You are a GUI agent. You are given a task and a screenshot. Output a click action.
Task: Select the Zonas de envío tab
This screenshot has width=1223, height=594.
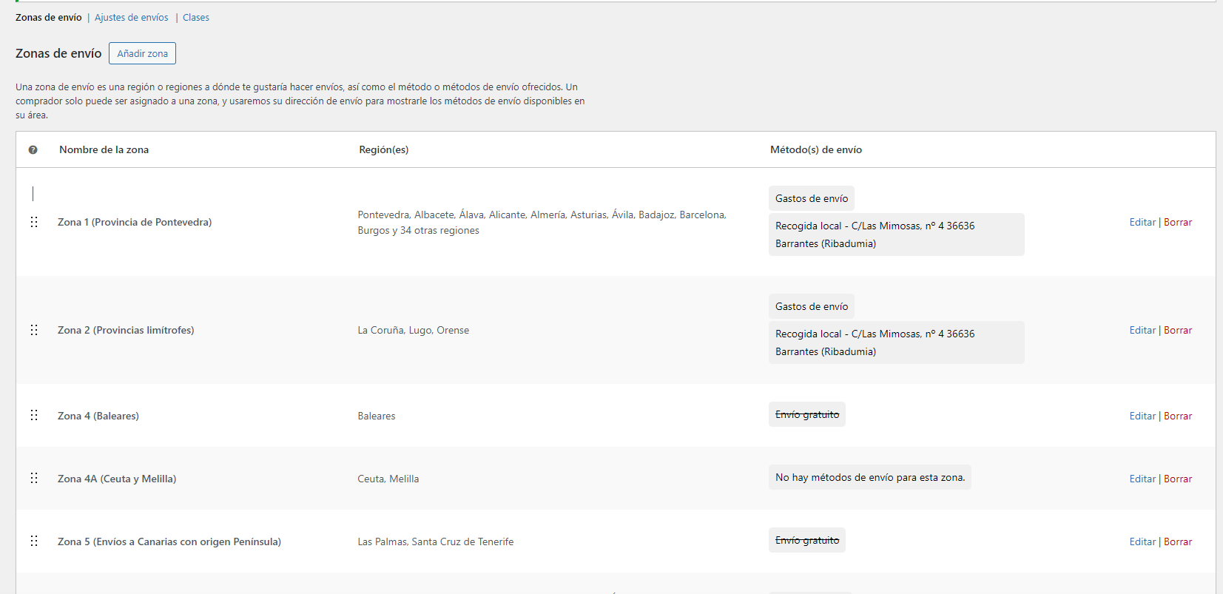[x=49, y=18]
